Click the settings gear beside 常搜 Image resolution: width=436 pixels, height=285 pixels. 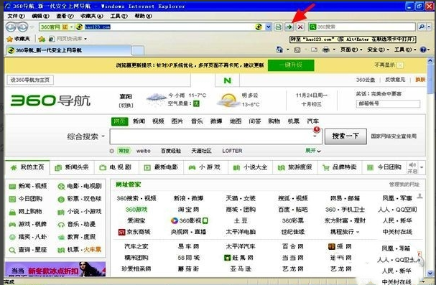point(112,151)
